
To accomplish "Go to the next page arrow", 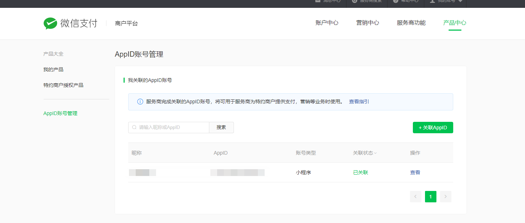I will coord(446,197).
